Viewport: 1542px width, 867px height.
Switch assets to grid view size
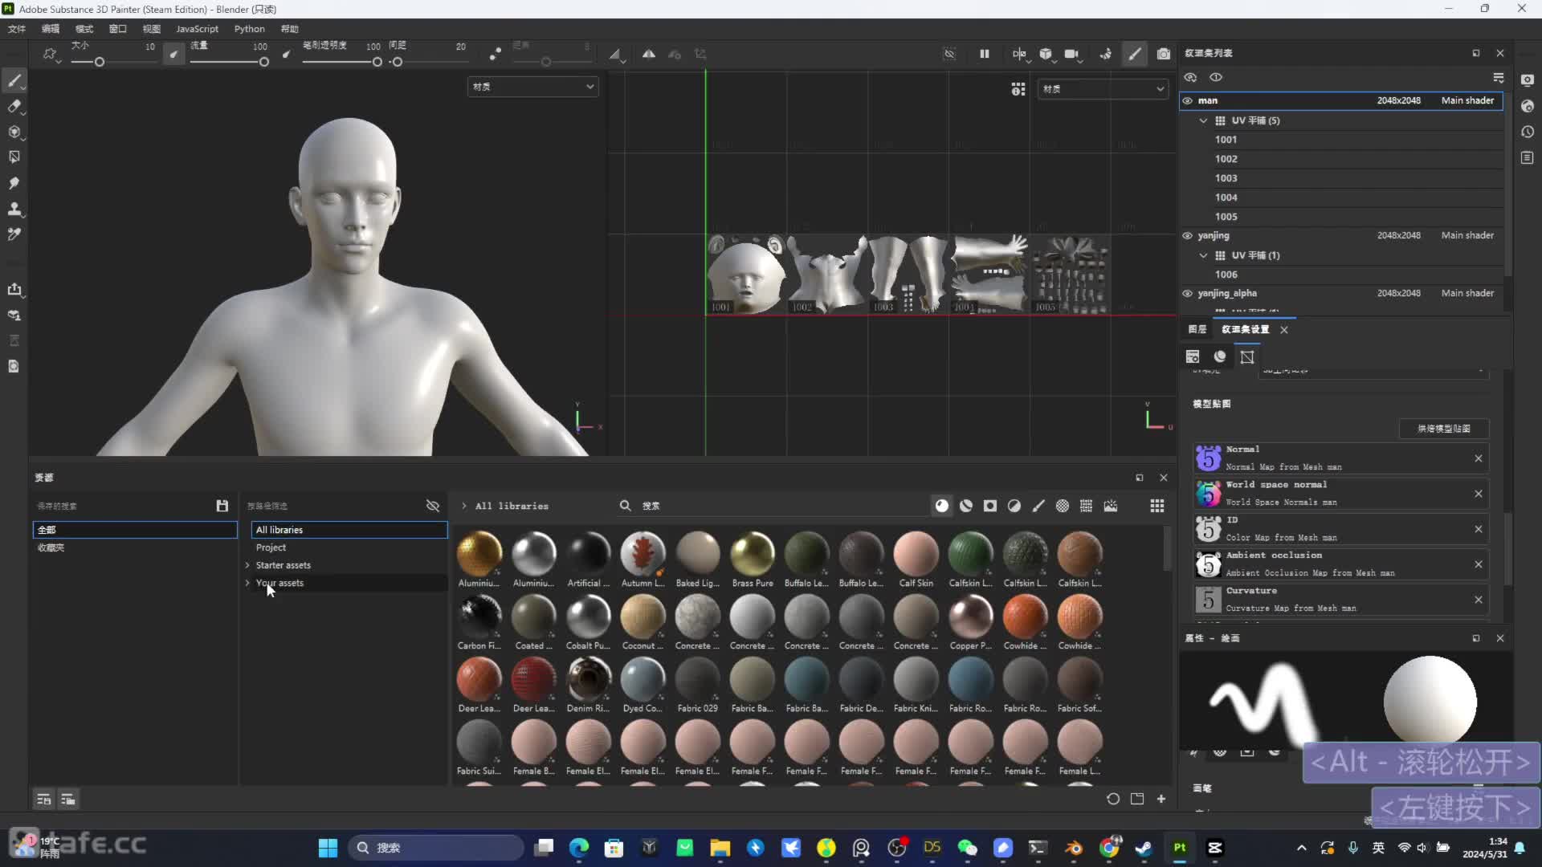[1157, 506]
